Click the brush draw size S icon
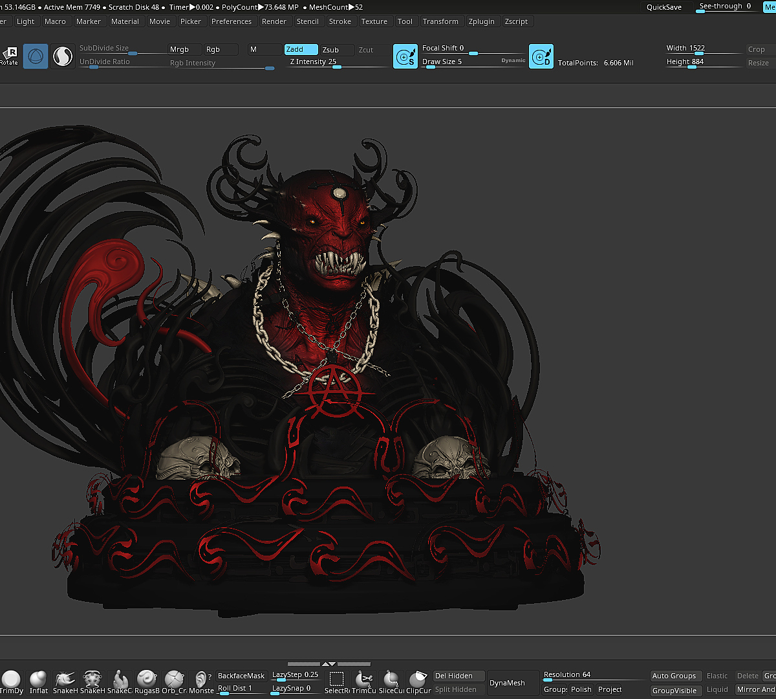The height and width of the screenshot is (699, 776). pyautogui.click(x=405, y=56)
